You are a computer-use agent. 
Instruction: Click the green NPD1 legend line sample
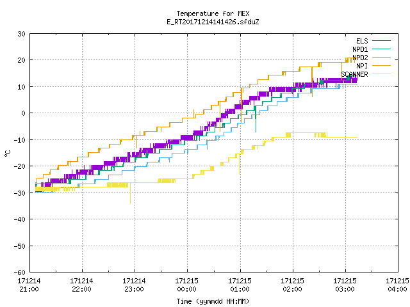tap(381, 49)
